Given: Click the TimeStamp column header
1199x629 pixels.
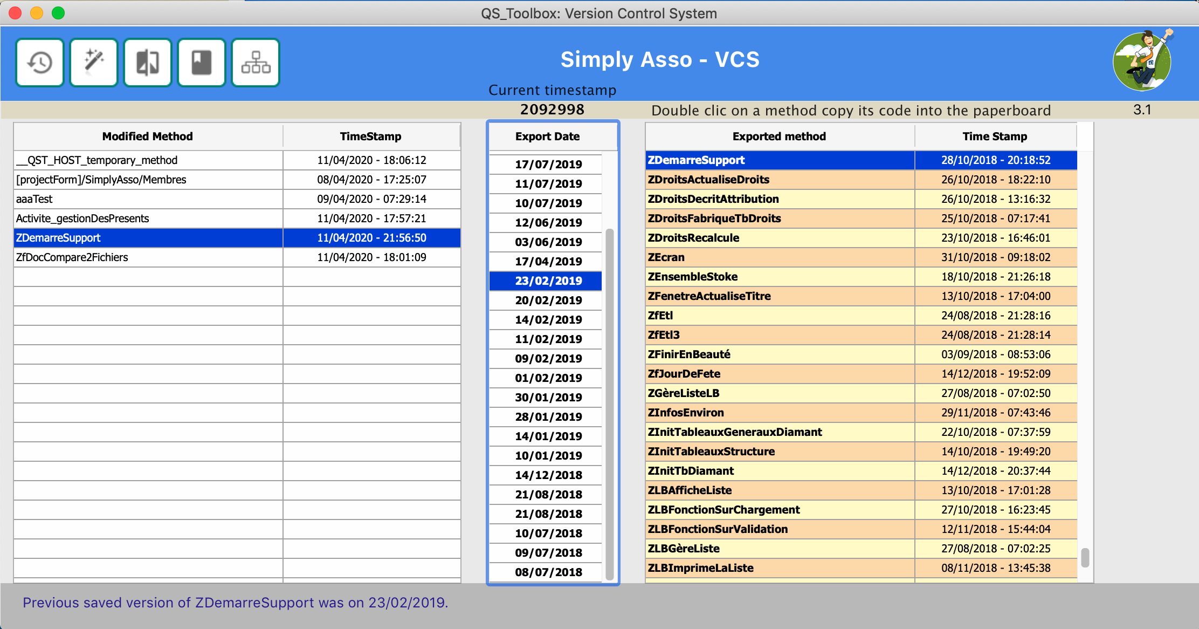Looking at the screenshot, I should point(371,136).
